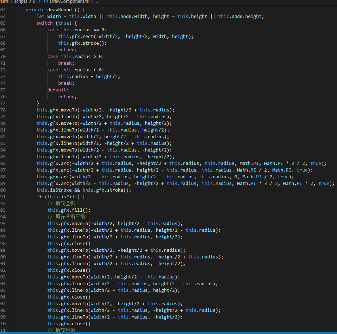Click this.gfx.close() on line 110
This screenshot has width=337, height=334.
coord(69,323)
